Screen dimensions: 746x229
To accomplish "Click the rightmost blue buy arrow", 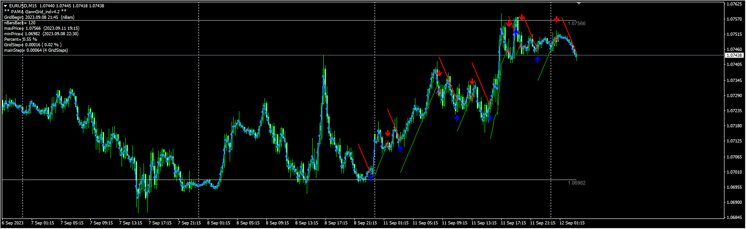I will pos(537,60).
